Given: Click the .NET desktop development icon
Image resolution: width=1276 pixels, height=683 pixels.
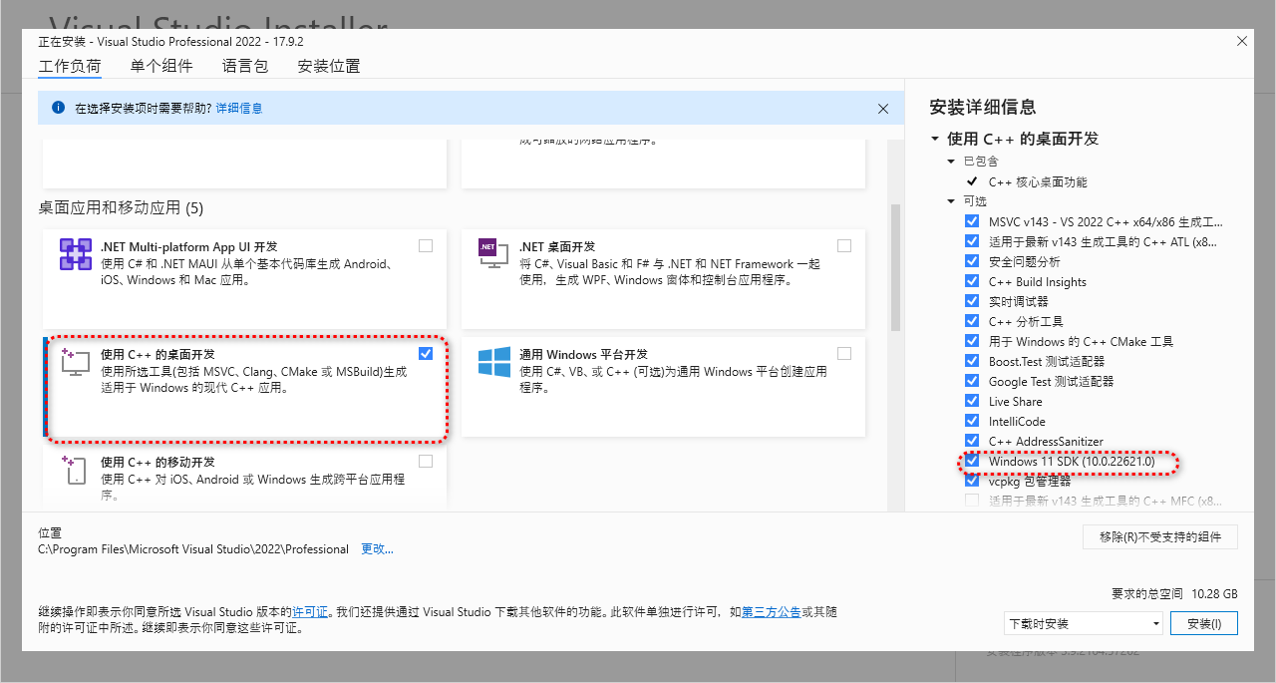Looking at the screenshot, I should 492,254.
